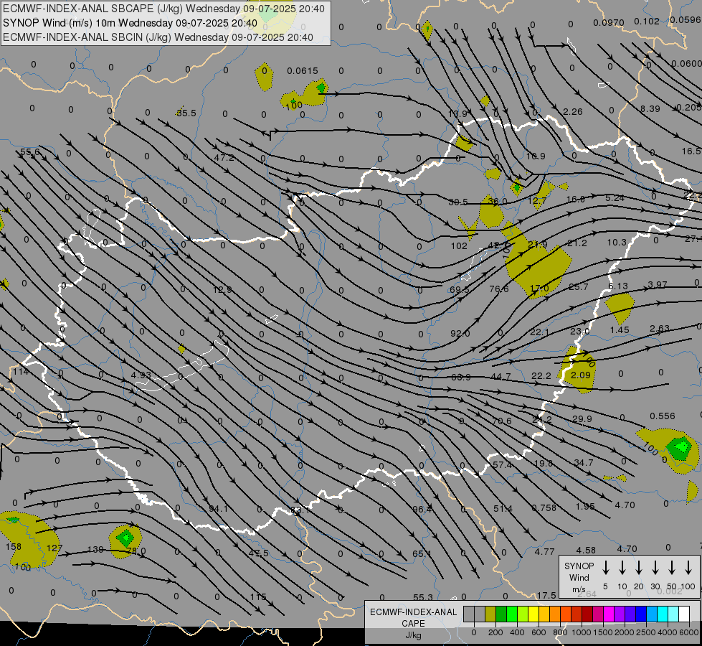This screenshot has width=702, height=646.
Task: Select the deep blue CAPE legend swatch
Action: click(x=640, y=614)
